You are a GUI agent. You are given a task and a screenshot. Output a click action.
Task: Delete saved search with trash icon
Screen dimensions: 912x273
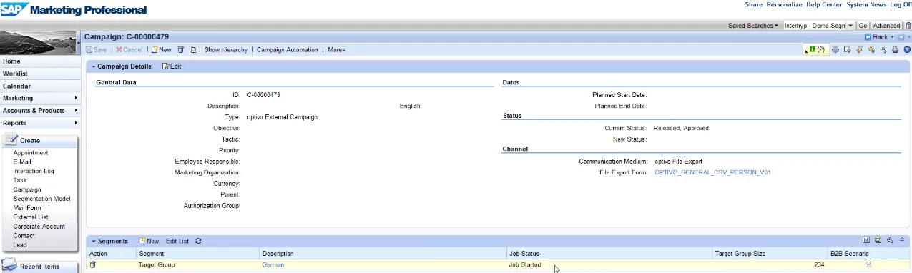908,25
